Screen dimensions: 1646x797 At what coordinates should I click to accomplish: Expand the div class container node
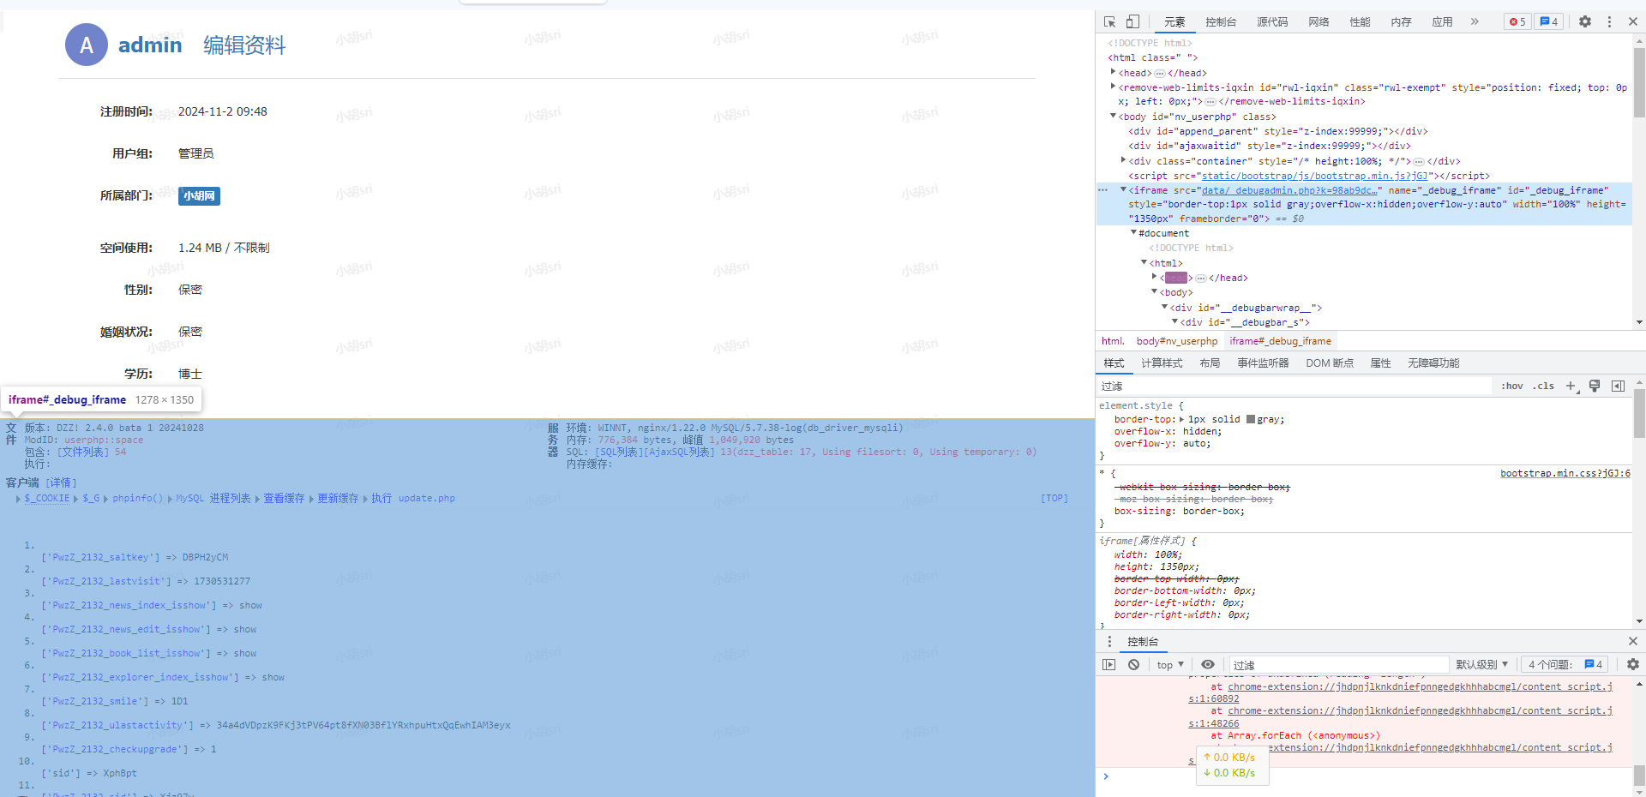point(1123,160)
